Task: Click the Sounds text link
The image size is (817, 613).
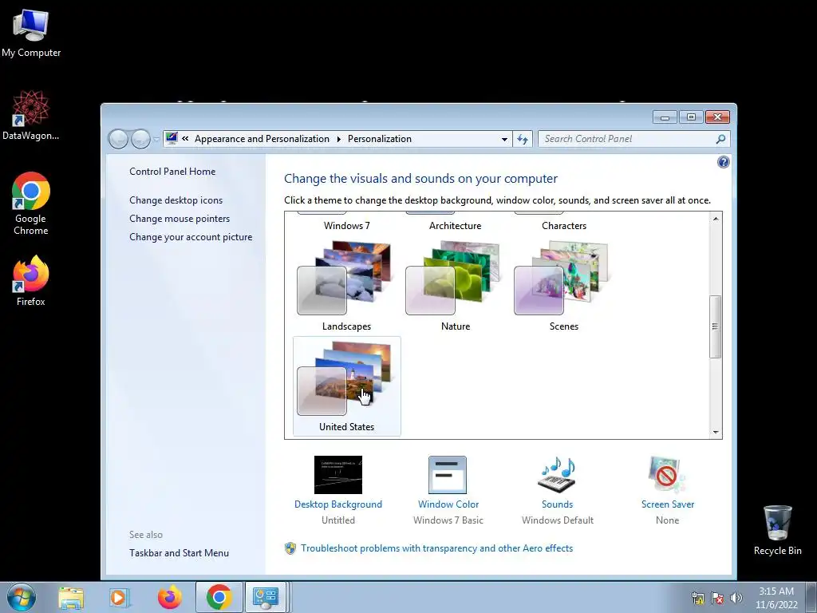Action: pyautogui.click(x=557, y=504)
